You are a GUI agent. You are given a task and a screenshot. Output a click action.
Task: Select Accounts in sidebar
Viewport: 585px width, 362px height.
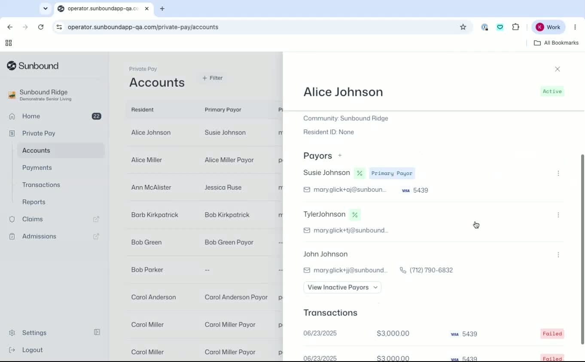(x=61, y=150)
